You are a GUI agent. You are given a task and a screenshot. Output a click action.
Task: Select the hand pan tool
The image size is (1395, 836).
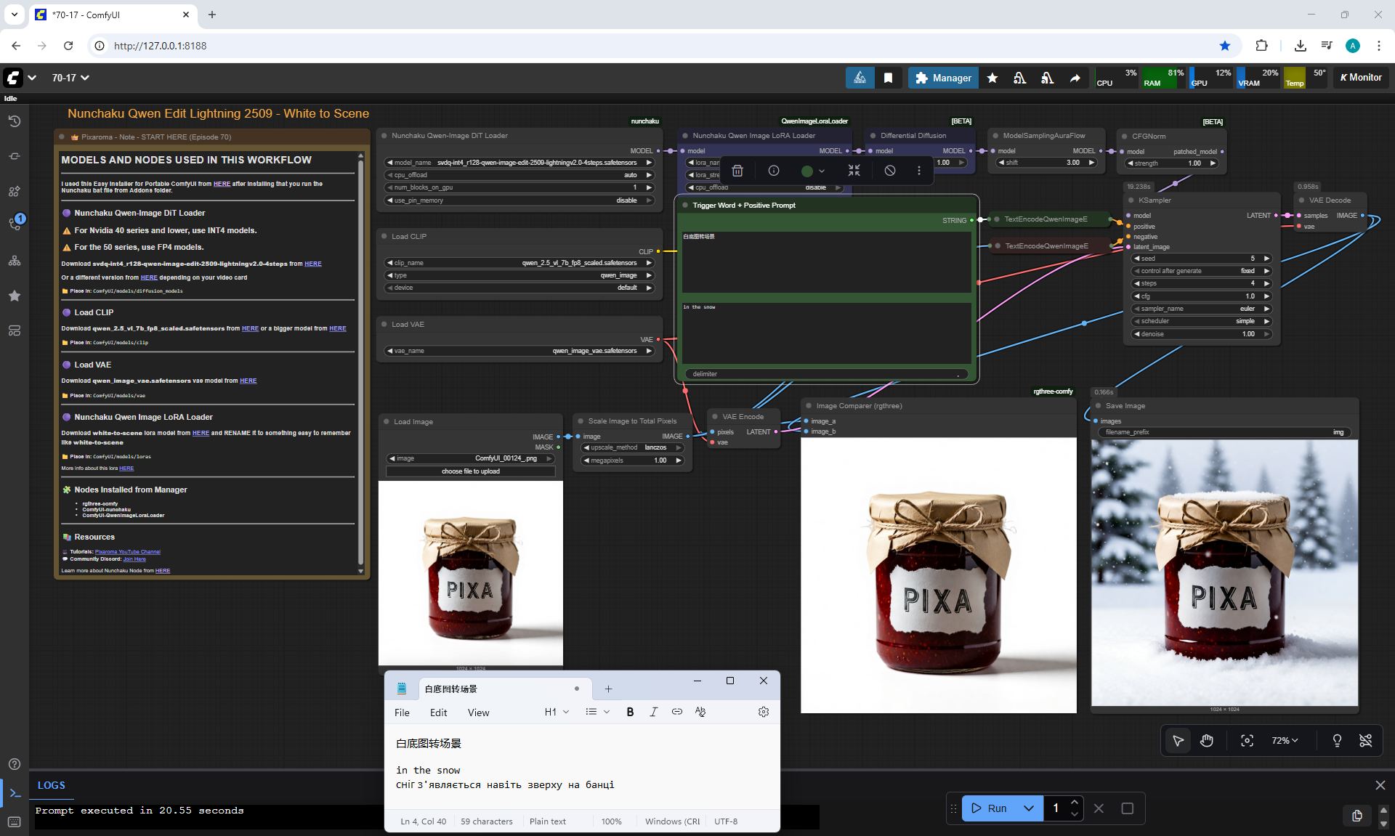point(1207,740)
